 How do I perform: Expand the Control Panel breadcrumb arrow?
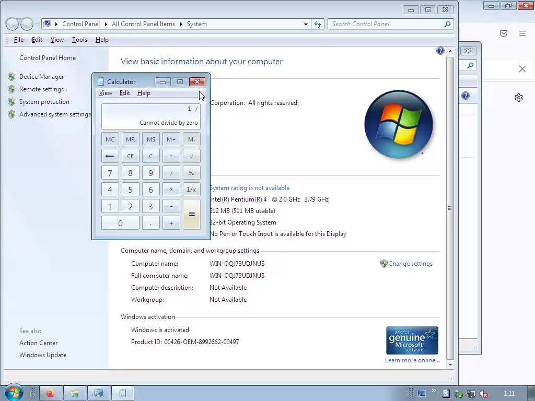tap(106, 24)
